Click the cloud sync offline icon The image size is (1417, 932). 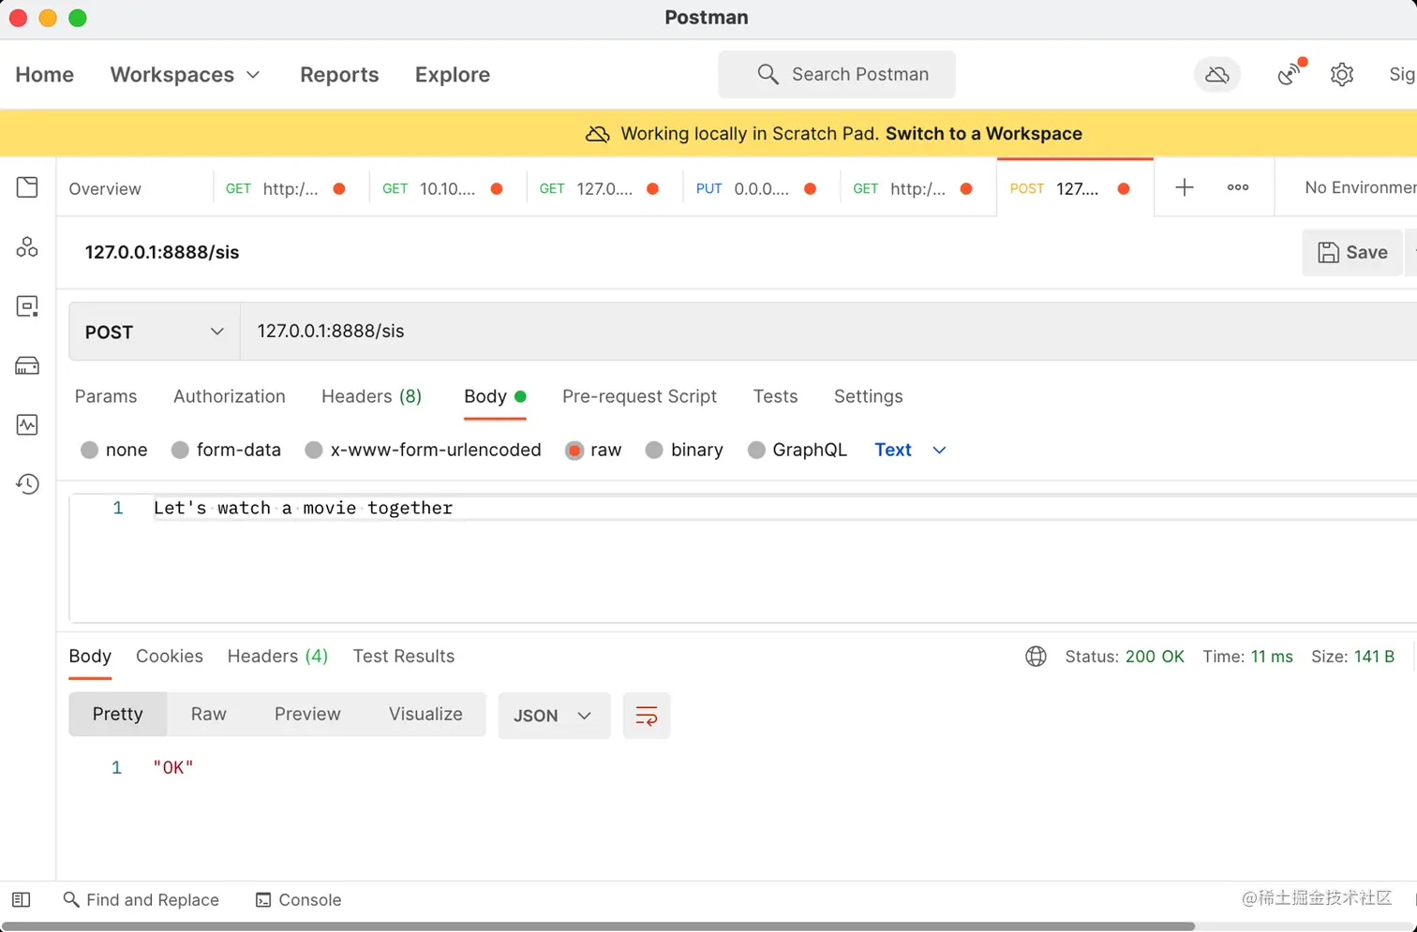tap(1217, 75)
